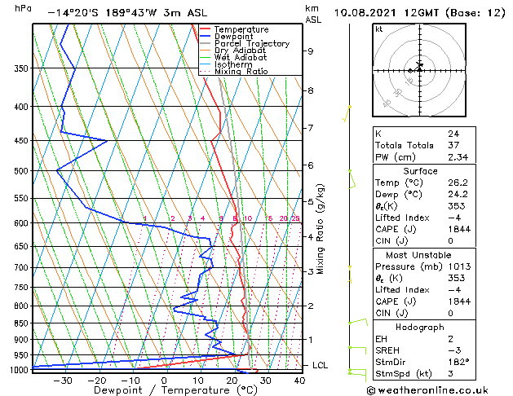Click the 700 hPa pressure label
This screenshot has width=513, height=396.
[x=21, y=268]
